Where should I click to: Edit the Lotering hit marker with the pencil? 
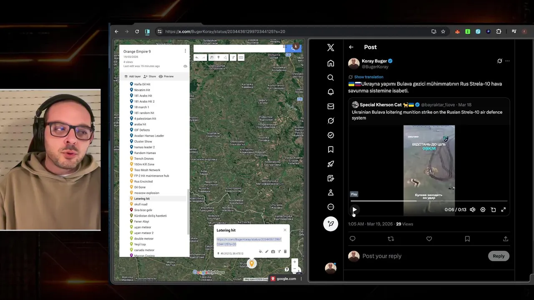click(267, 252)
